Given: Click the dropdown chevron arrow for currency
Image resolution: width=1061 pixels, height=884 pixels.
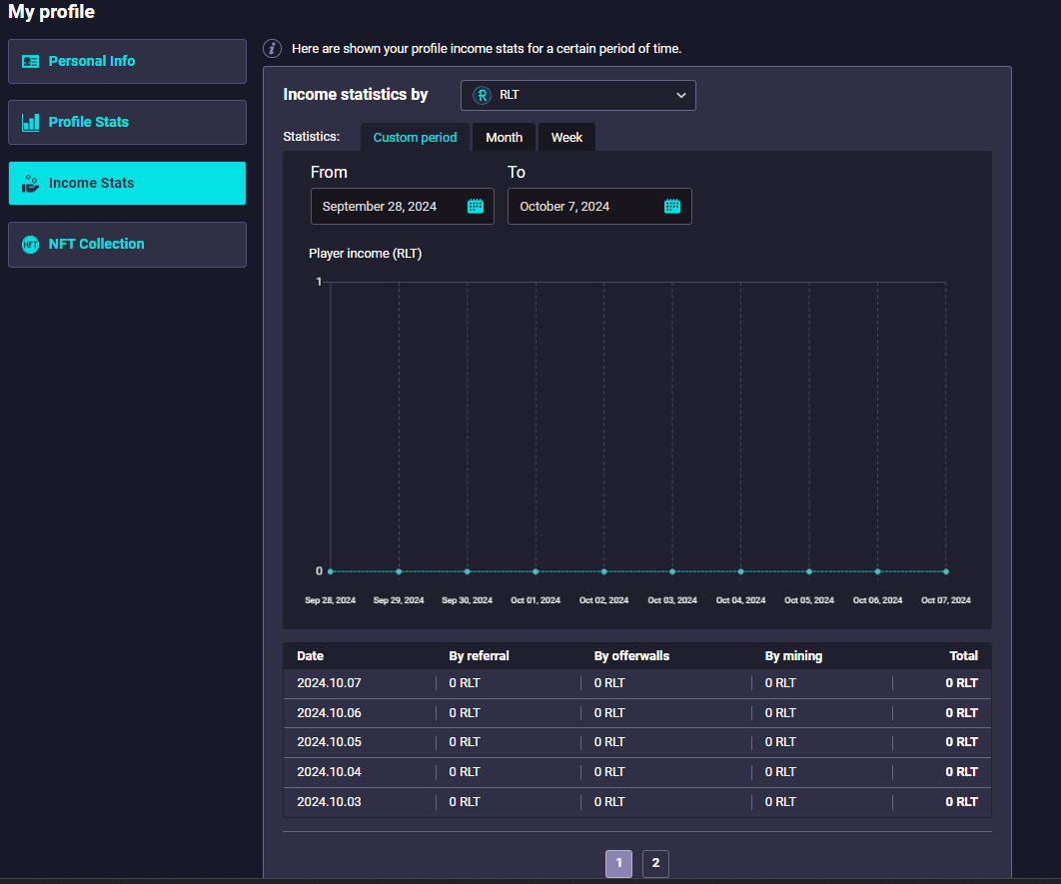Looking at the screenshot, I should (x=680, y=95).
